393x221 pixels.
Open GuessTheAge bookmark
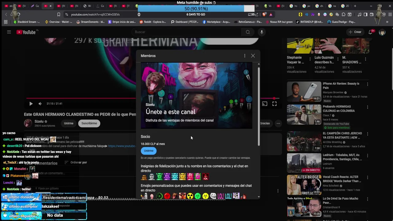pos(341,22)
